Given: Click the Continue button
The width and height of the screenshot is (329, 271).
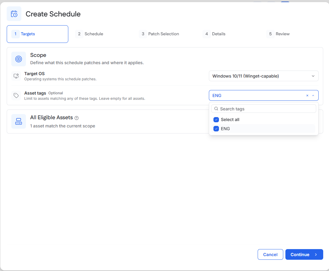Looking at the screenshot, I should [304, 255].
